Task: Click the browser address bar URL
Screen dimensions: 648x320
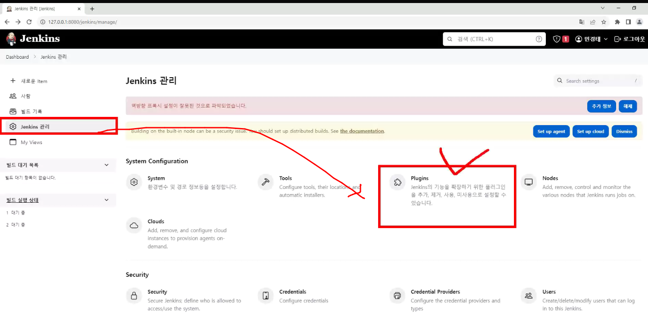Action: coord(82,22)
